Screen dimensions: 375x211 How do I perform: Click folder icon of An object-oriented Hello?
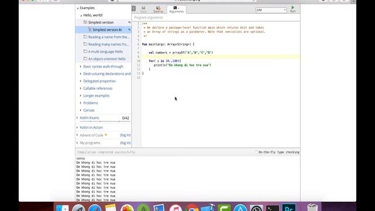tap(85, 59)
